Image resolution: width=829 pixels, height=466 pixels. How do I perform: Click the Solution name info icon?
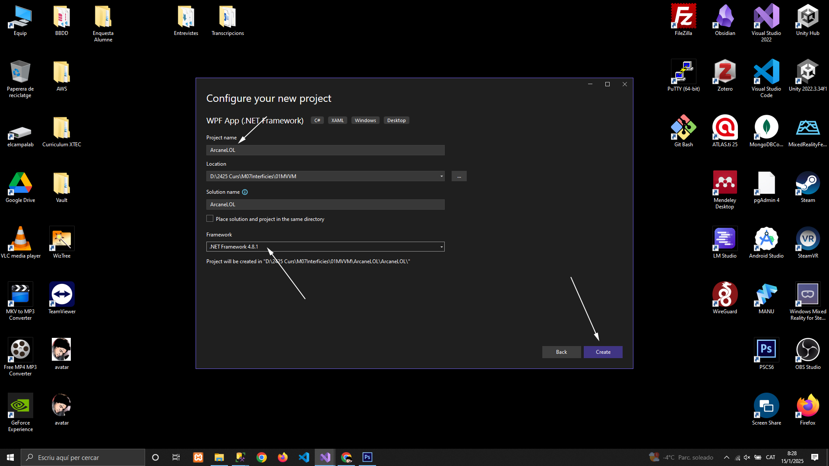click(x=245, y=192)
